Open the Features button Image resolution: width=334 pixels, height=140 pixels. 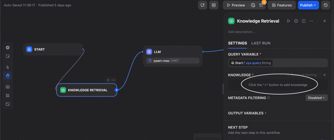tap(282, 5)
